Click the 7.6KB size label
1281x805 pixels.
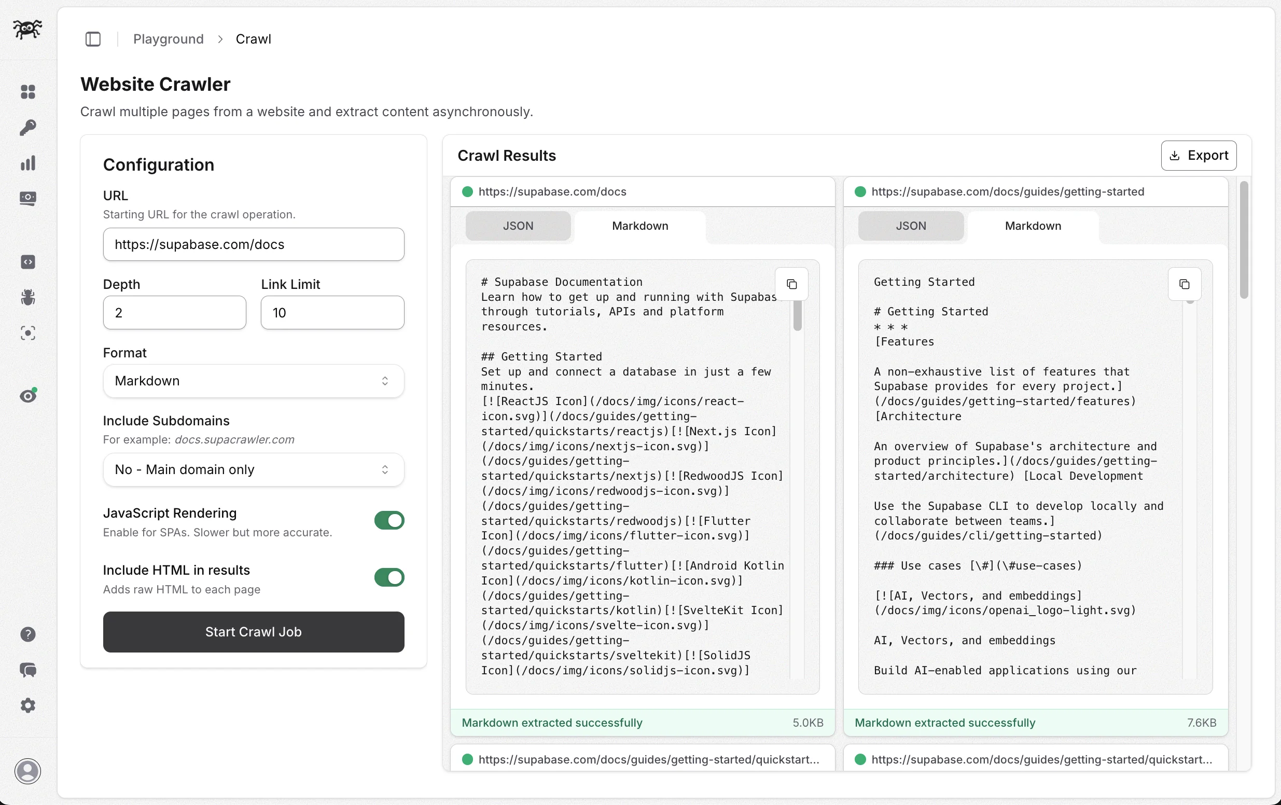[1202, 723]
